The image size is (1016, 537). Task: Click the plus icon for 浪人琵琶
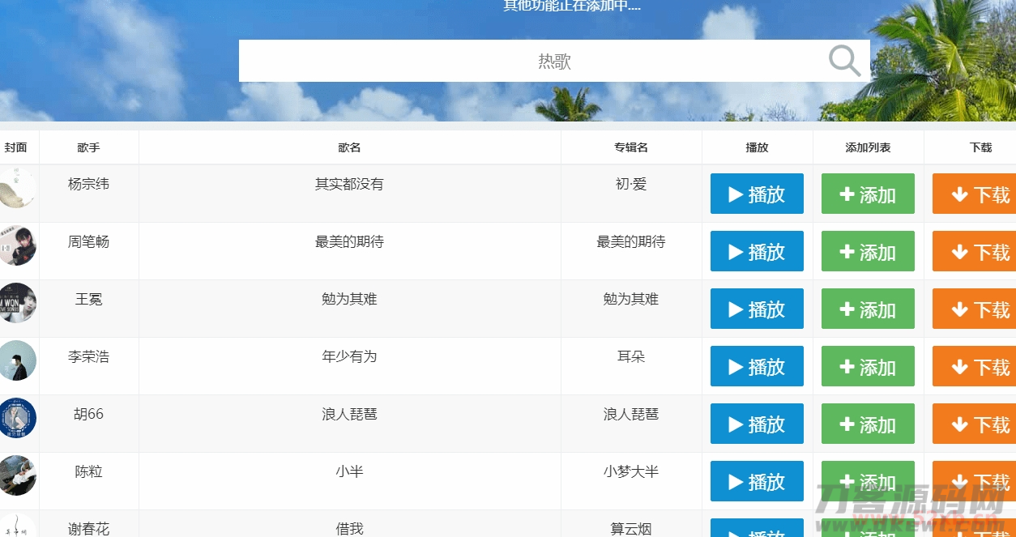pyautogui.click(x=849, y=424)
